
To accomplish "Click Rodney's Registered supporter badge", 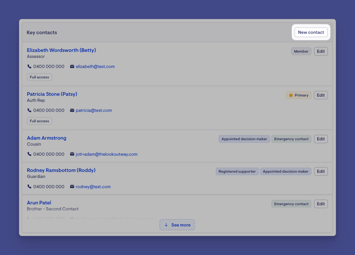I will [x=237, y=171].
